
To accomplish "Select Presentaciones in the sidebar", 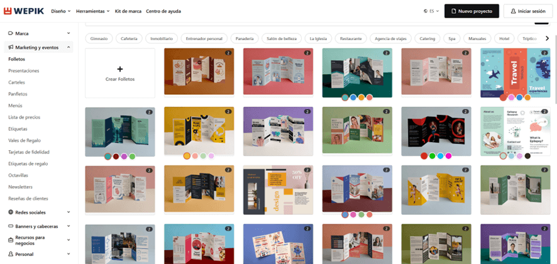I will [24, 70].
